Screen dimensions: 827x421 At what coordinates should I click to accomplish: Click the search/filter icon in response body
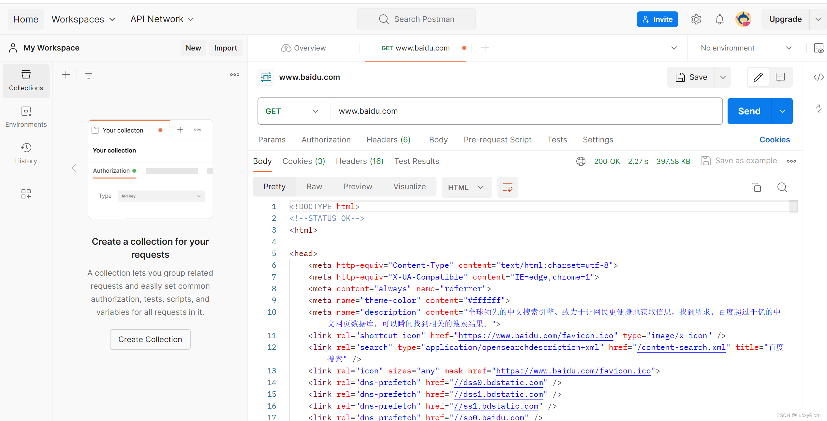[781, 187]
